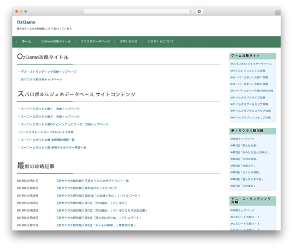Image resolution: width=293 pixels, height=248 pixels.
Task: Open スーパーロボット大戦X 攻略トップページ link
Action: pos(50,117)
